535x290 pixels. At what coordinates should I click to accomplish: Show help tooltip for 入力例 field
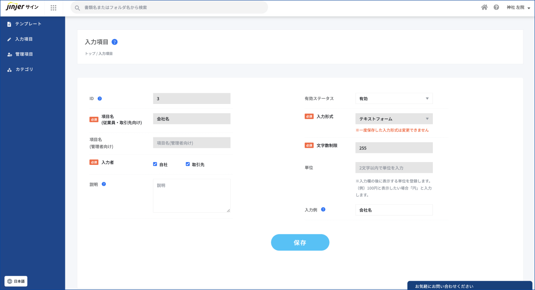pos(323,210)
